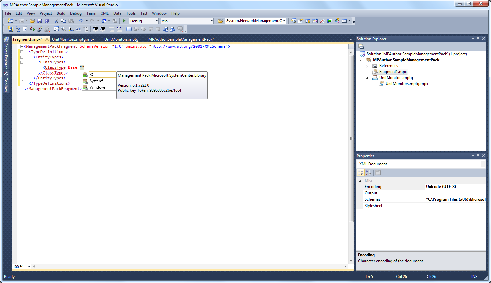
Task: Click the Copy toolbar icon
Action: (63, 21)
